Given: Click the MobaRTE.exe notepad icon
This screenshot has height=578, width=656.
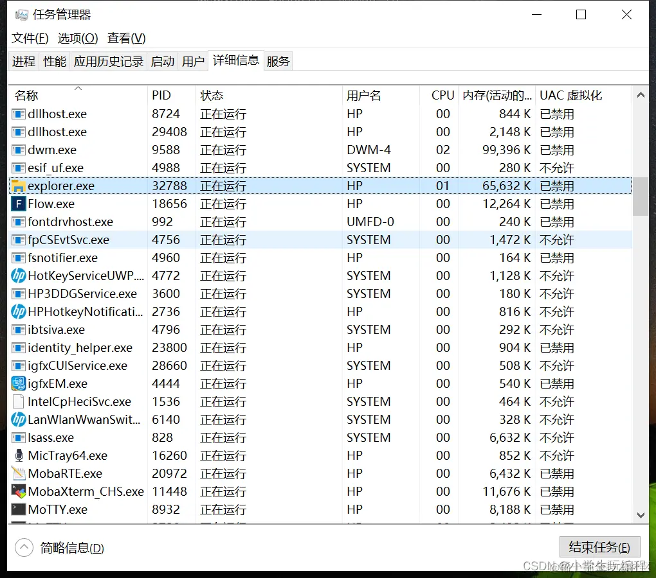Looking at the screenshot, I should 18,473.
